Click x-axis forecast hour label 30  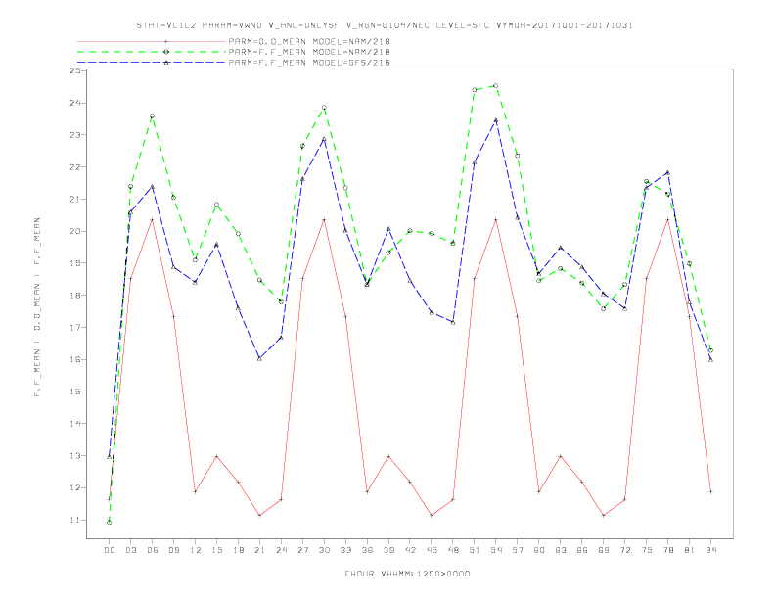point(324,550)
